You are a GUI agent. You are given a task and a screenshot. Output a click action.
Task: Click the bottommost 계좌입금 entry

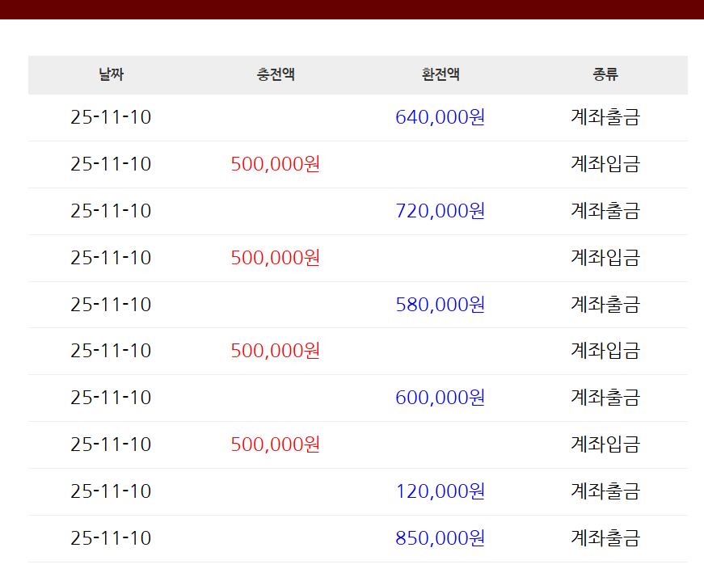coord(605,444)
